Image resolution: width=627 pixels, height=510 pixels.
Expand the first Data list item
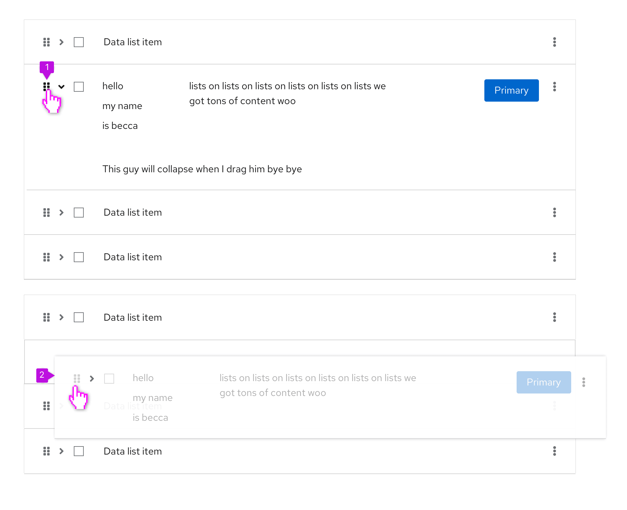point(61,42)
